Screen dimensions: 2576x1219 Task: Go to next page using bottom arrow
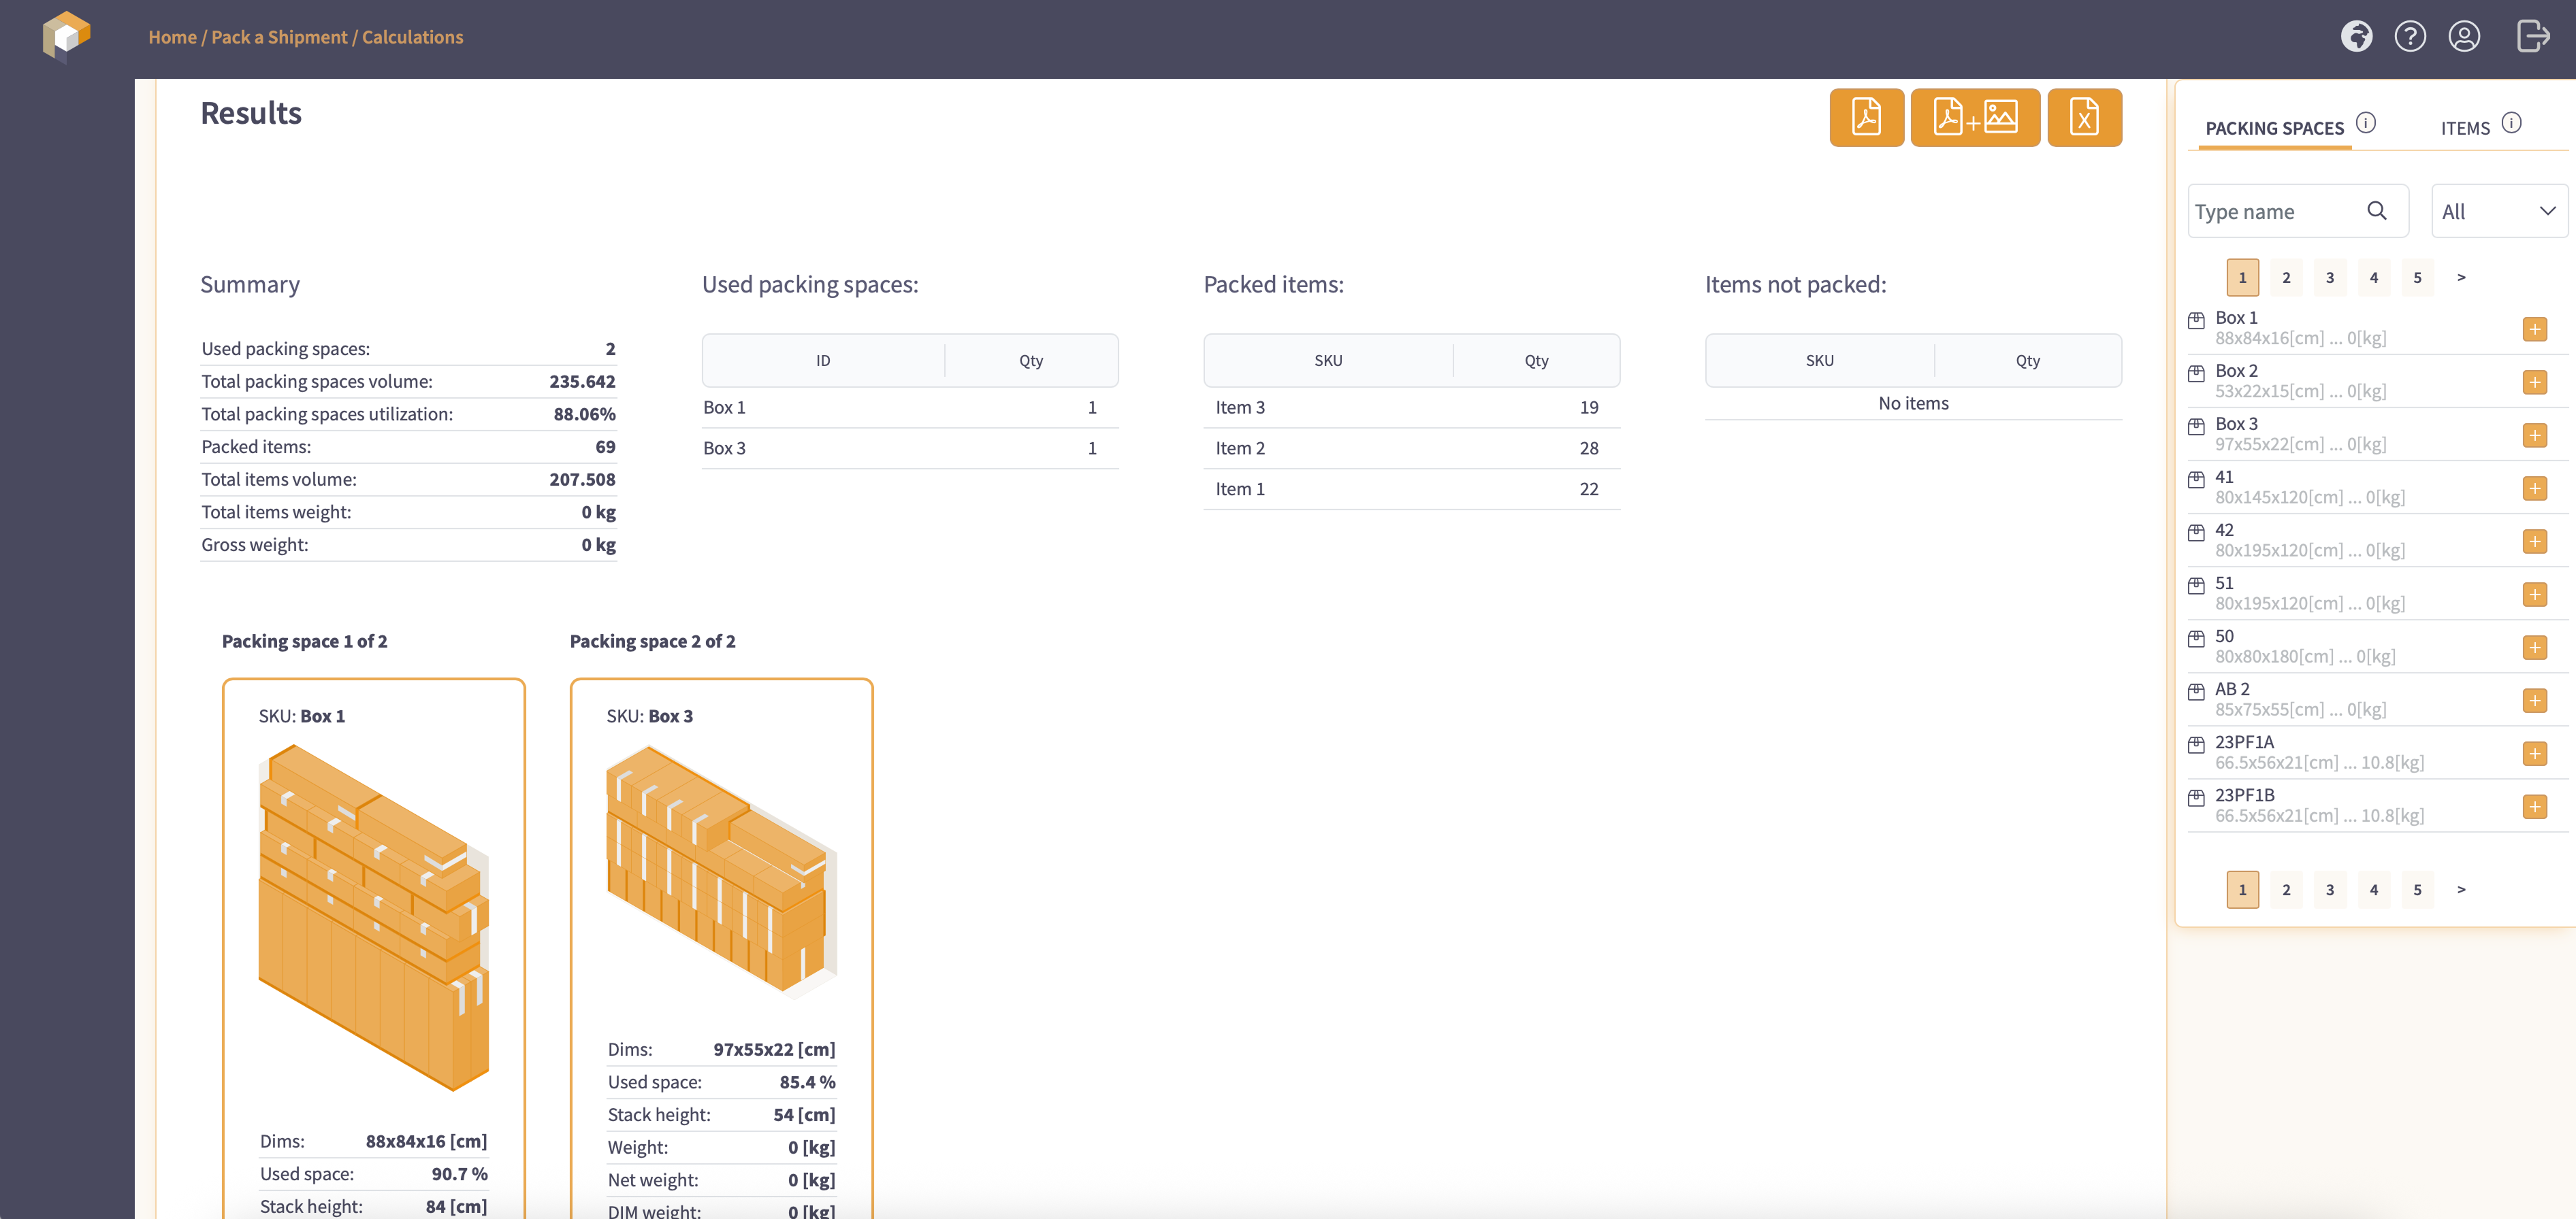[2460, 889]
